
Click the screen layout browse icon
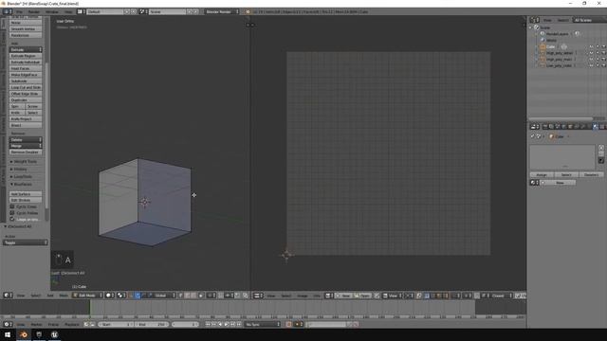tap(82, 12)
